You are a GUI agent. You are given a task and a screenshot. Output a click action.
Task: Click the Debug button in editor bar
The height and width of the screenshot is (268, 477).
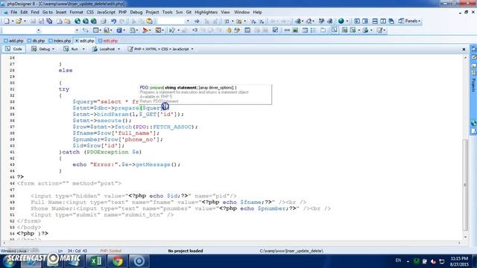tap(41, 49)
